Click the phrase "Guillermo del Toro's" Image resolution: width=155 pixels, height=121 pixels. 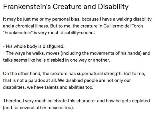(123, 26)
